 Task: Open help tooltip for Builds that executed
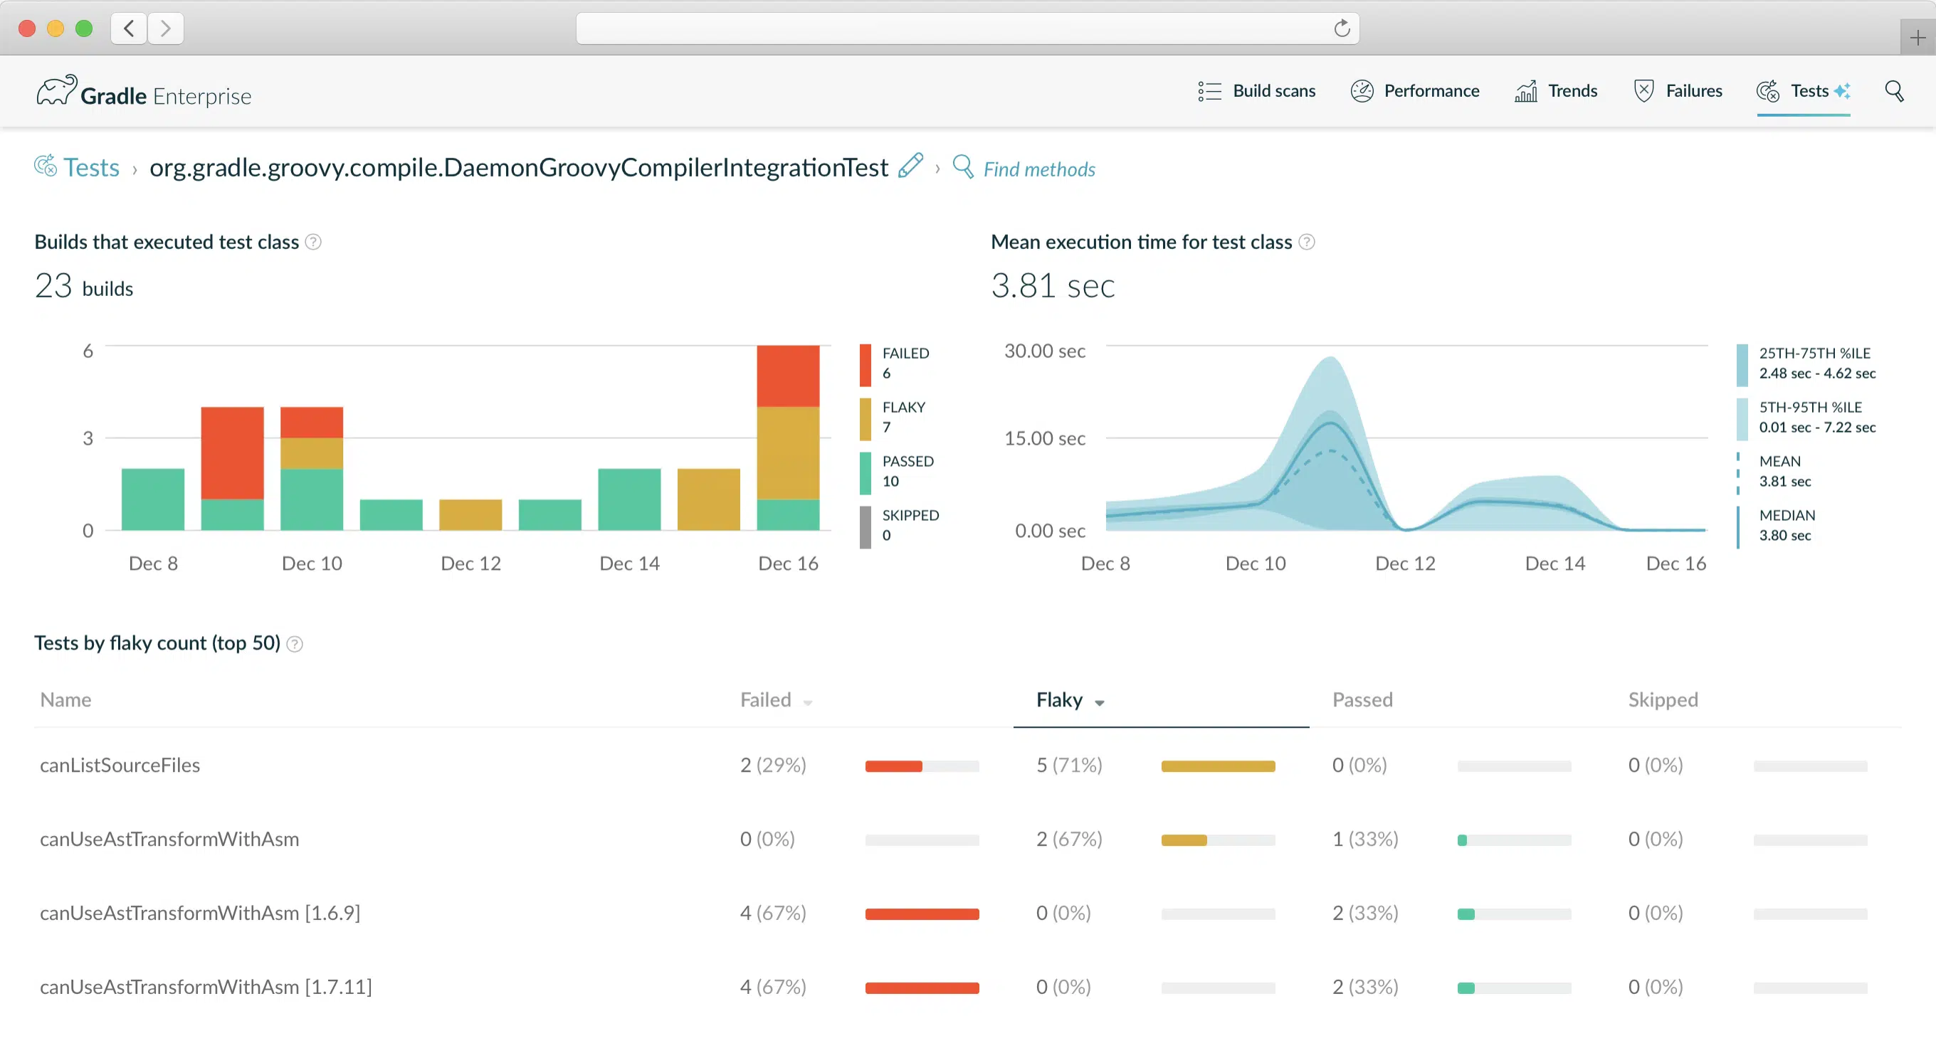pos(315,242)
